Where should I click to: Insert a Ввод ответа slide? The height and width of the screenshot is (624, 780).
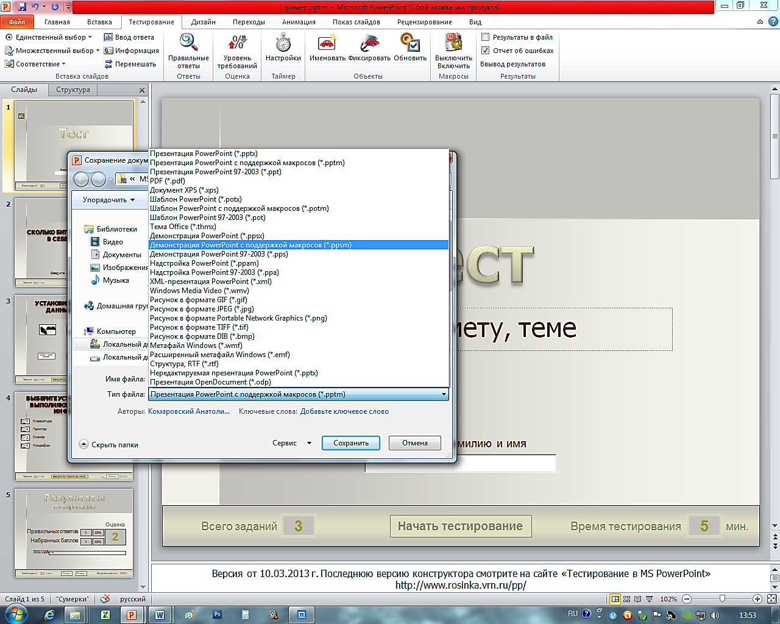129,37
